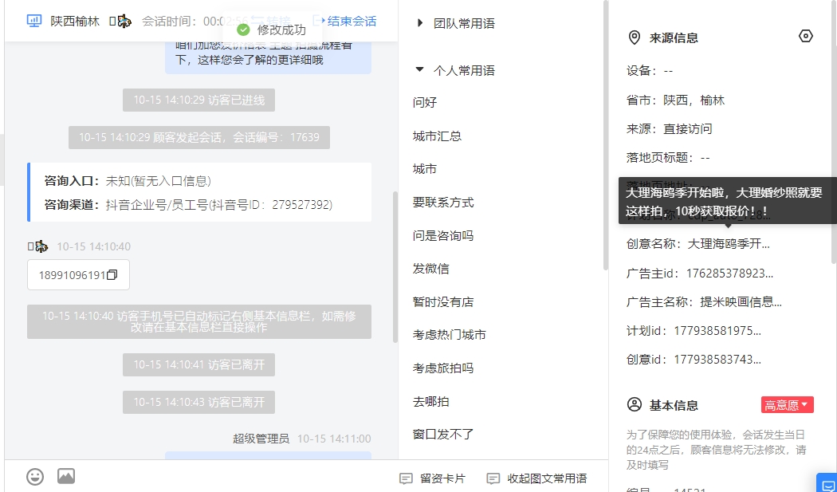Screen dimensions: 837x492
Task: Click the 来源信息 section heading
Action: pos(674,38)
